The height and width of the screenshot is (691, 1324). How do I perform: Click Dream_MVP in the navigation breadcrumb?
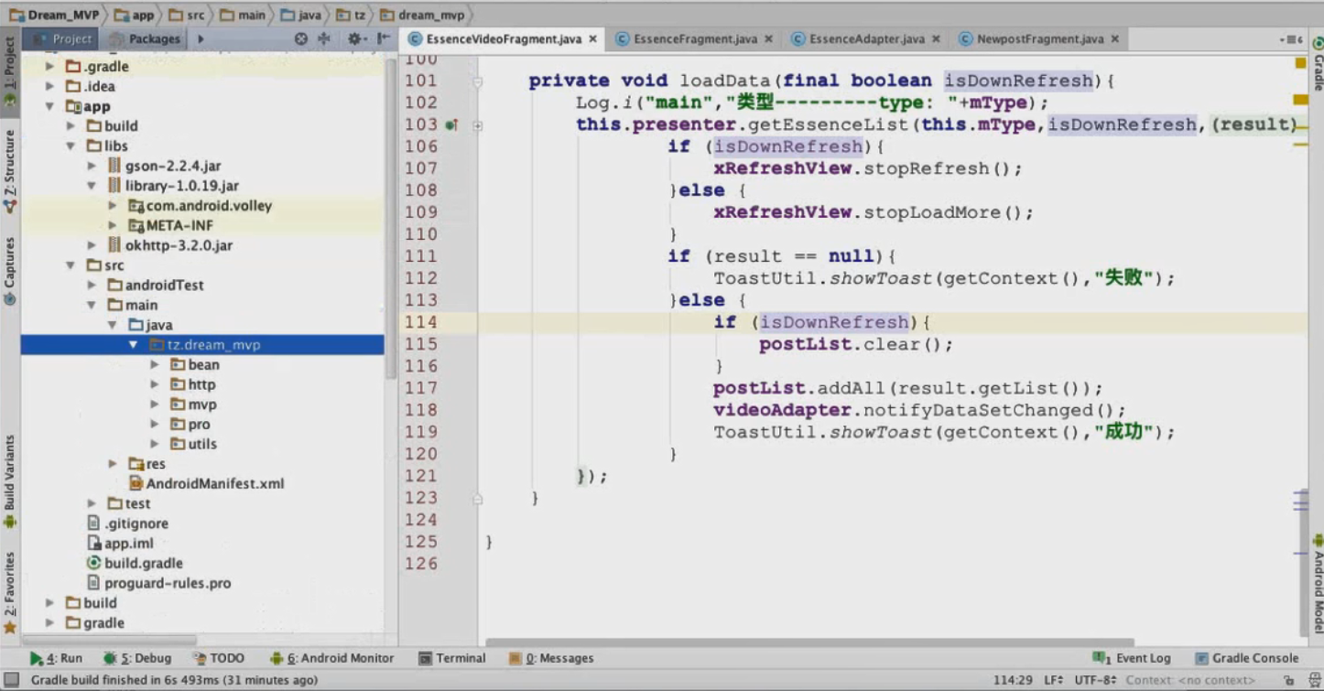[x=54, y=15]
